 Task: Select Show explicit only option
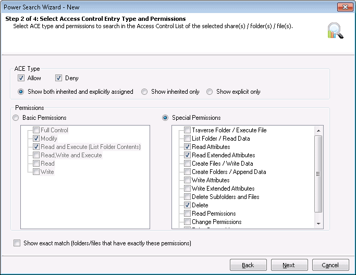(210, 92)
